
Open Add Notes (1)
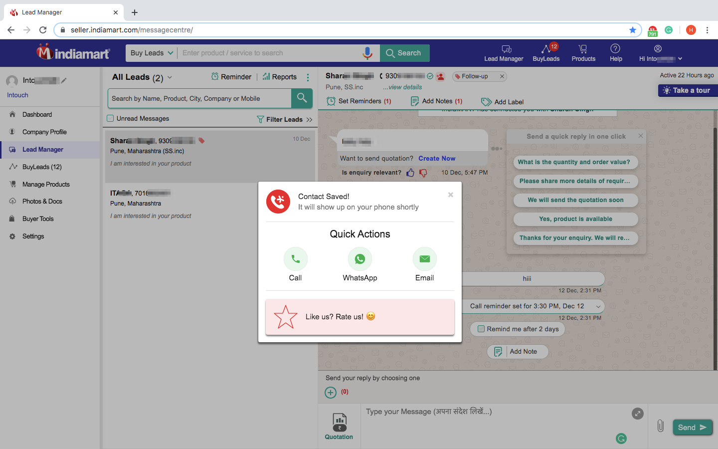436,101
